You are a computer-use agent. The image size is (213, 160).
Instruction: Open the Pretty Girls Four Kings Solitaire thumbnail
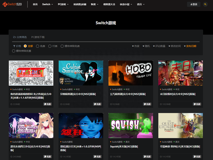(x=31, y=125)
